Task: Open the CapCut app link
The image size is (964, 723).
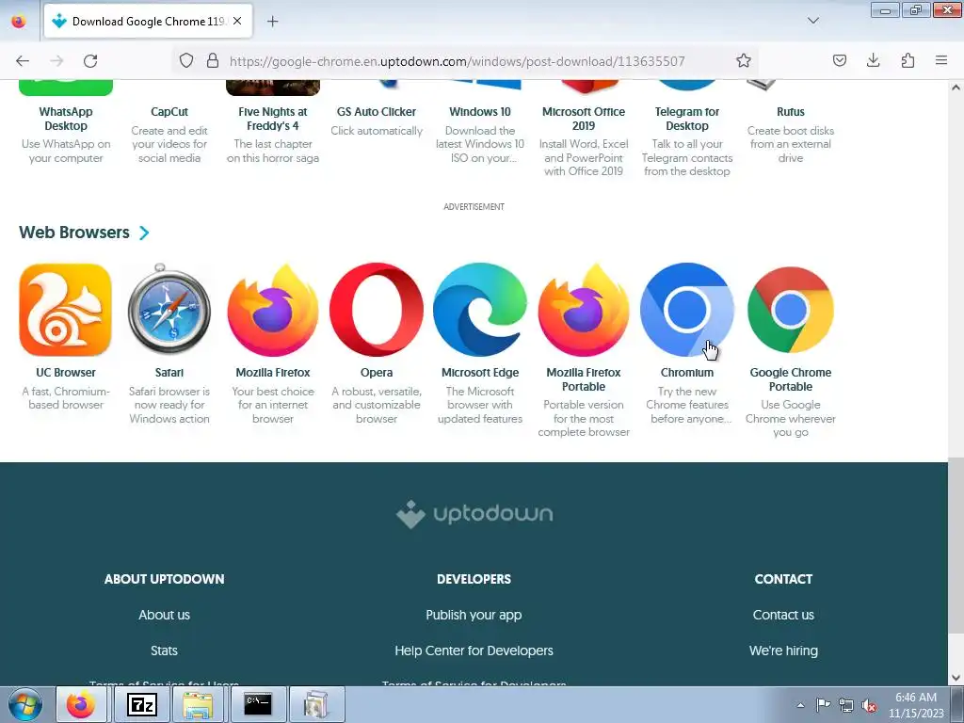Action: [x=169, y=112]
